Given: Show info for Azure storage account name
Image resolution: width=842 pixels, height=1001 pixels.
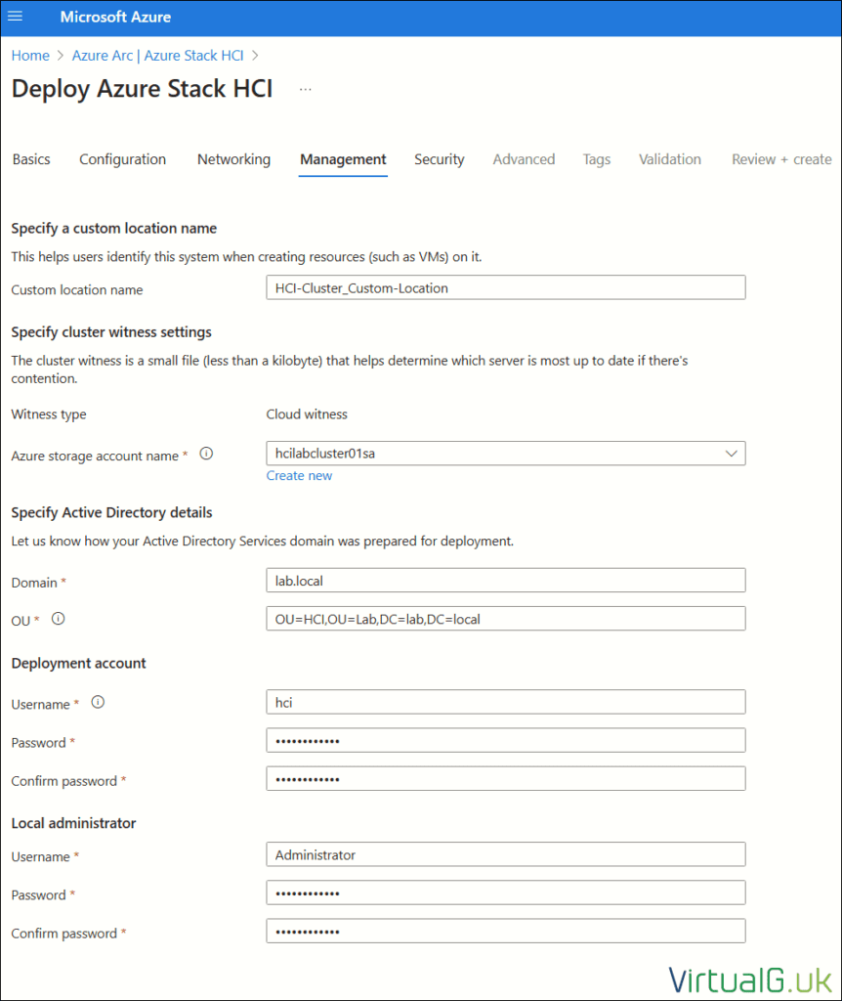Looking at the screenshot, I should pos(206,454).
